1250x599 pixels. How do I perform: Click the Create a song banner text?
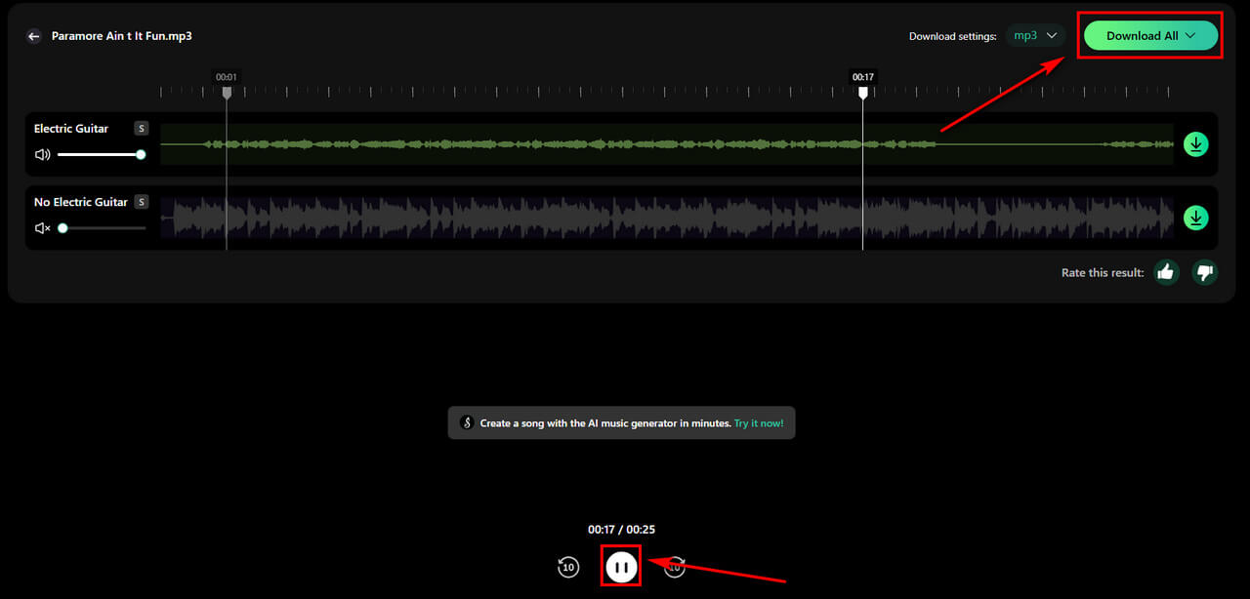pos(605,423)
